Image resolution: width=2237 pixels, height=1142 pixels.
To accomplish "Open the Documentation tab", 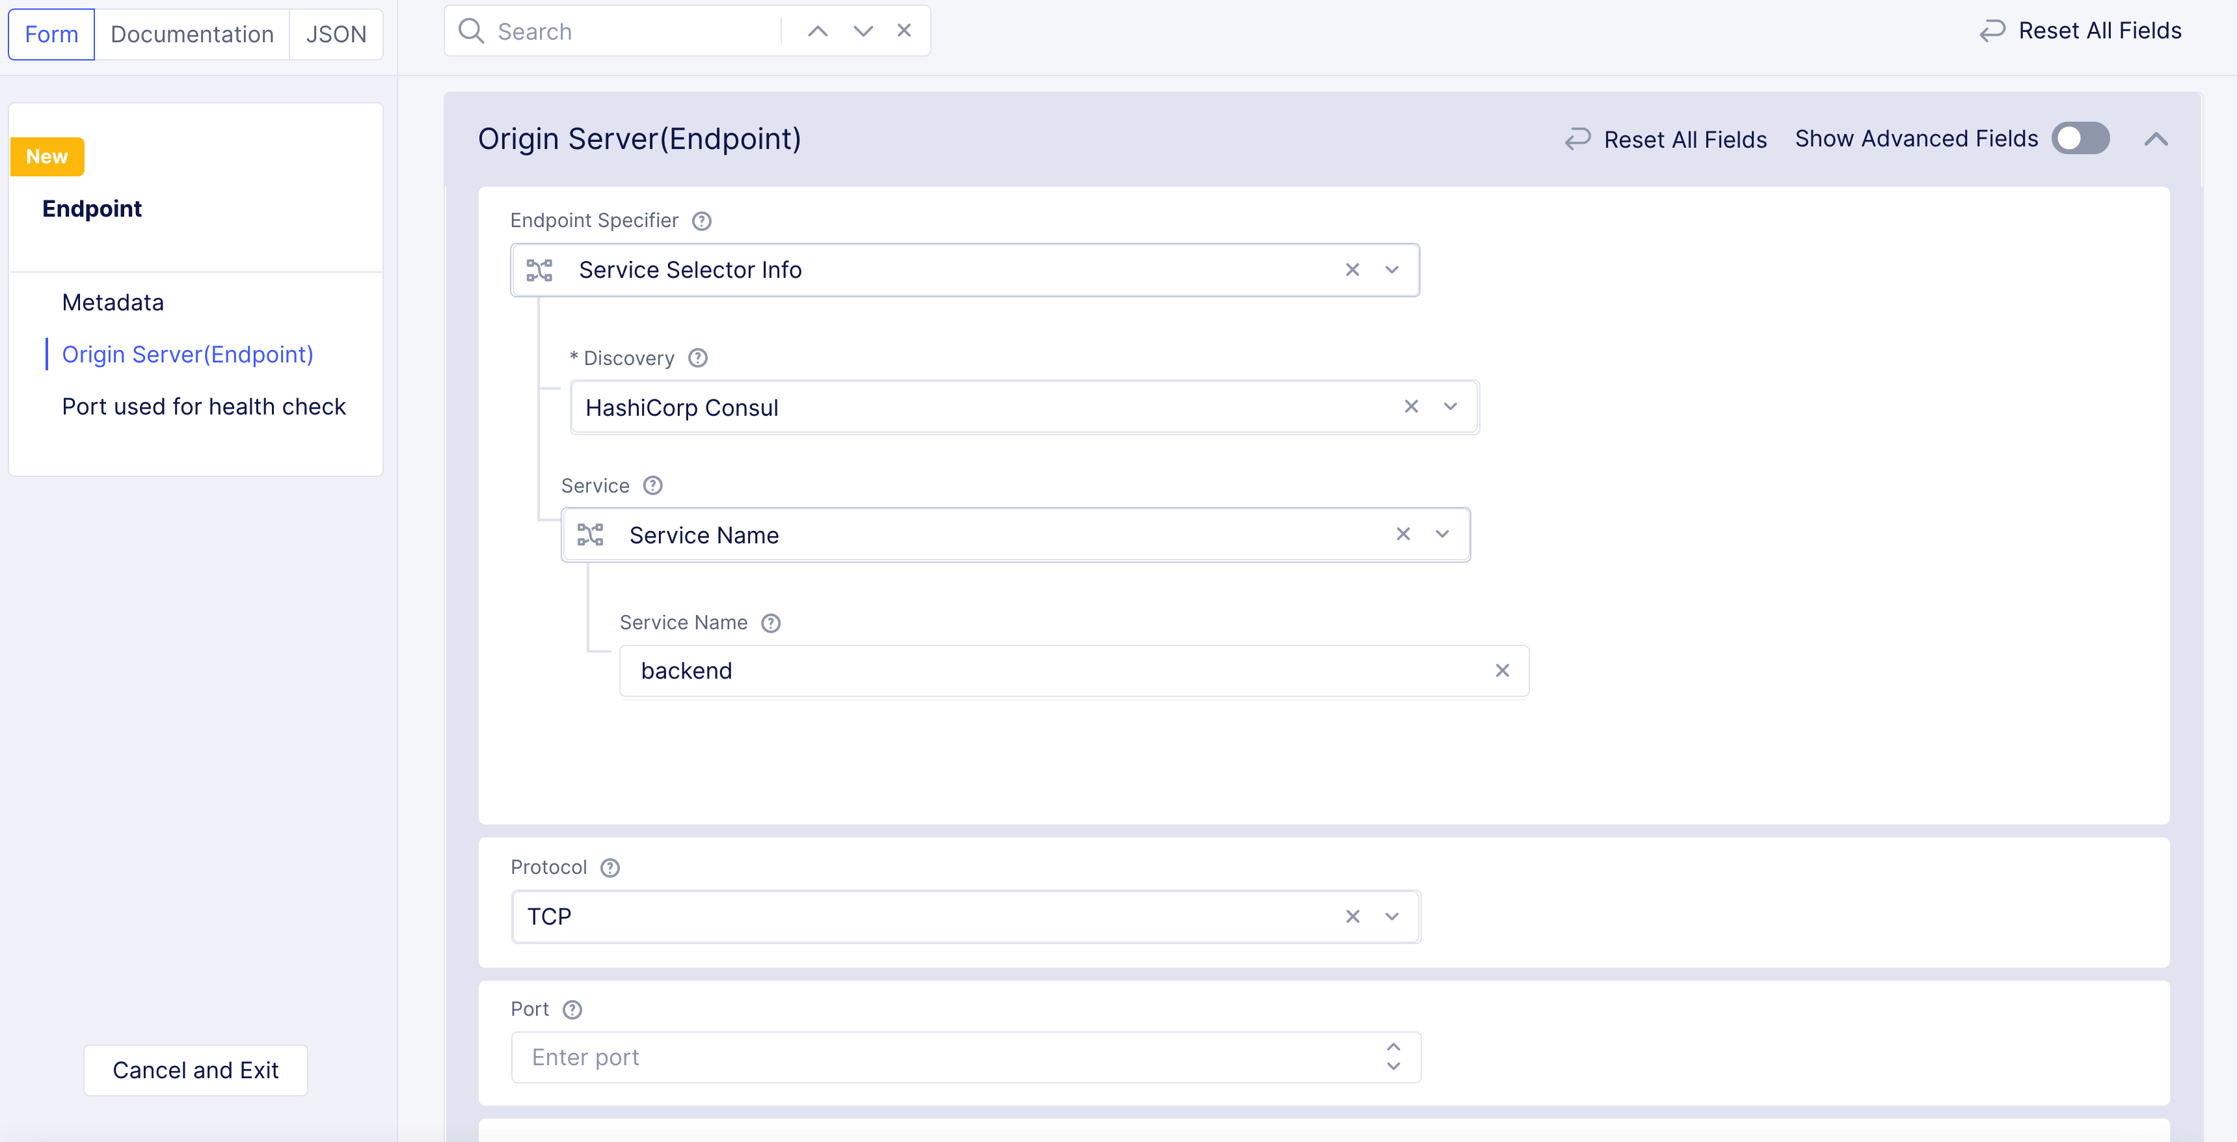I will coord(192,34).
